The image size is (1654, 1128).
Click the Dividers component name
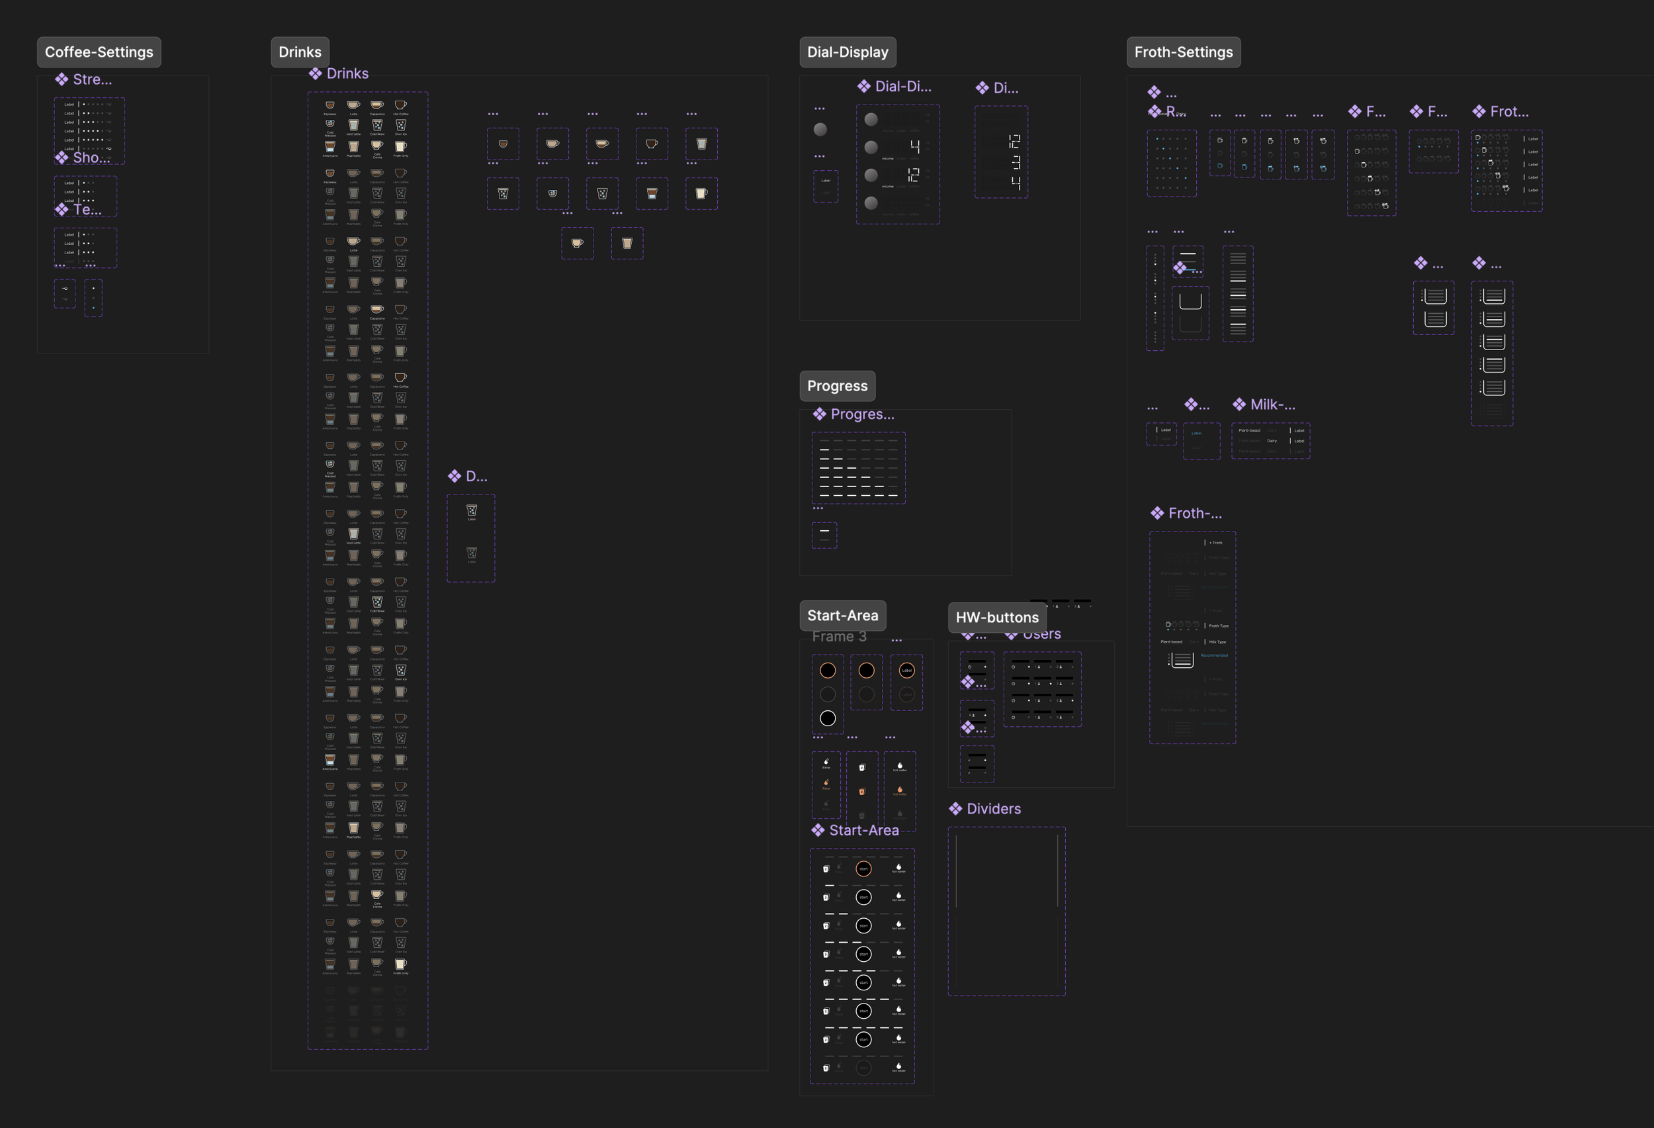(993, 808)
